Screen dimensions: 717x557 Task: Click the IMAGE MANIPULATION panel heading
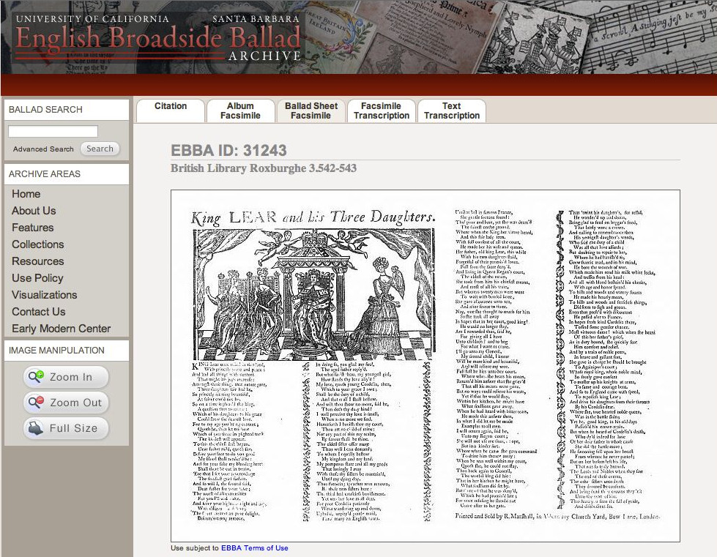point(56,351)
